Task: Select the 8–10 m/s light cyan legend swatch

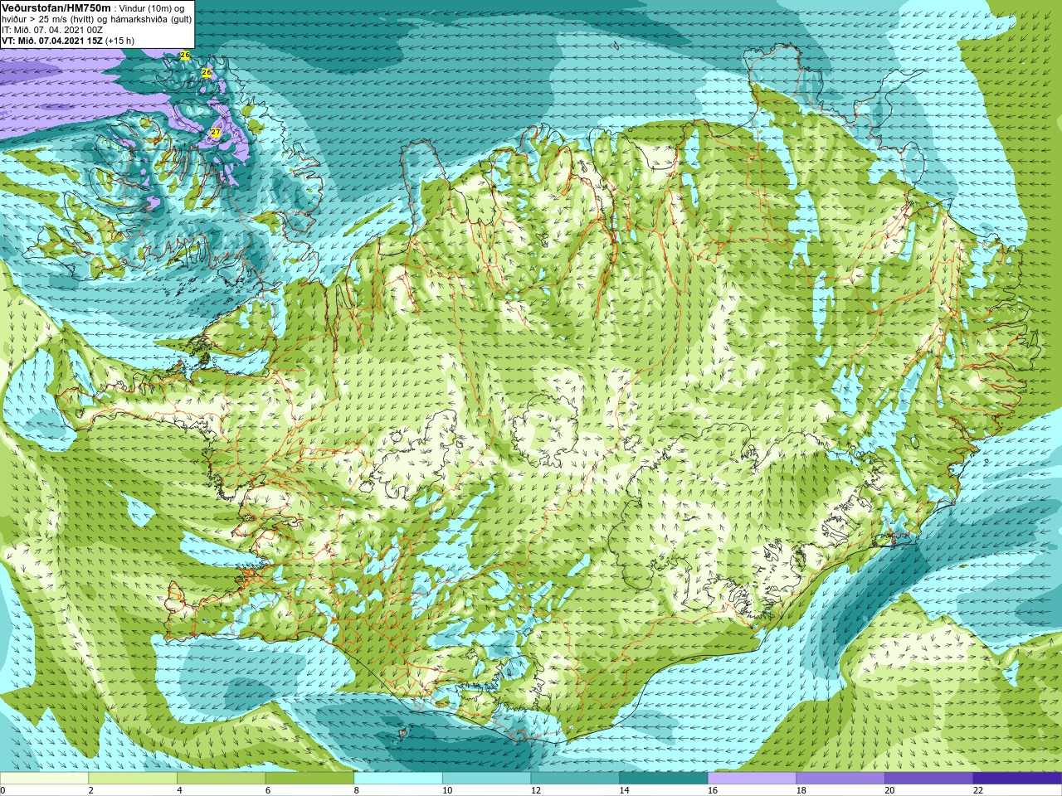Action: [398, 779]
